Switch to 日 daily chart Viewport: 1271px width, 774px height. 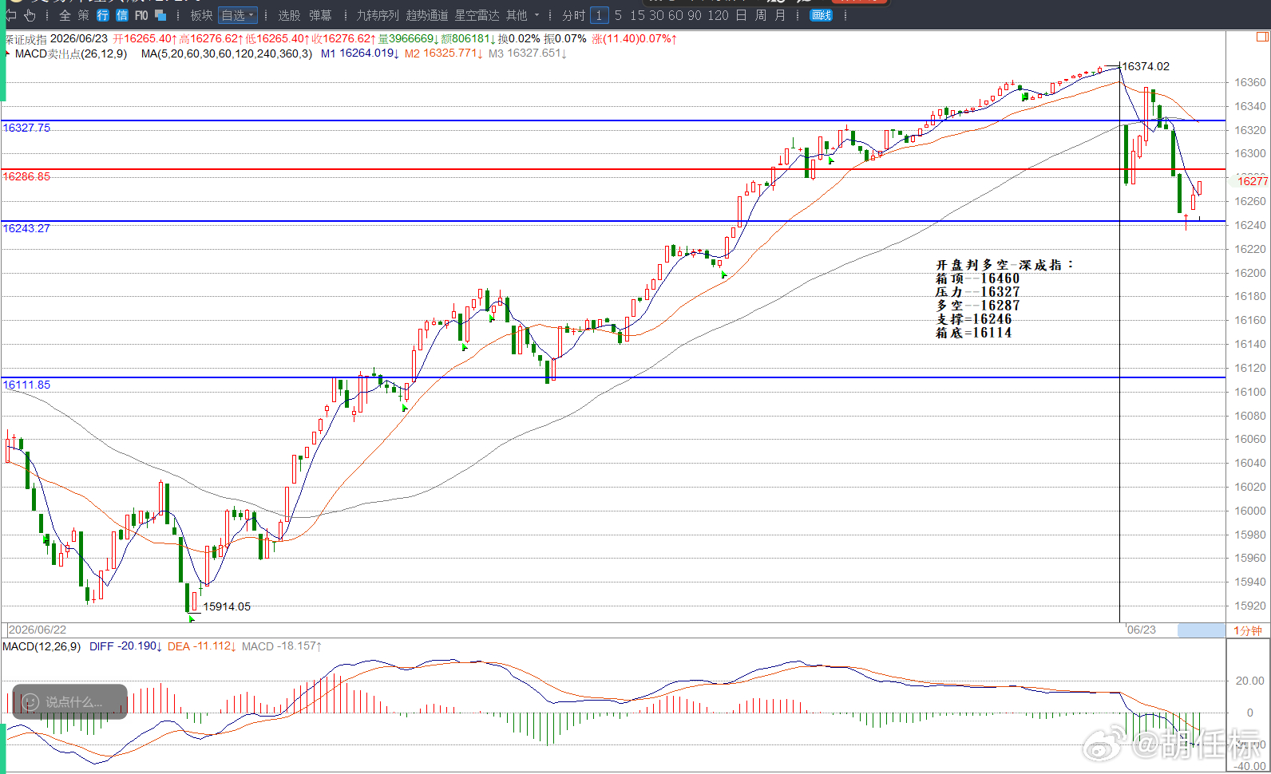741,15
